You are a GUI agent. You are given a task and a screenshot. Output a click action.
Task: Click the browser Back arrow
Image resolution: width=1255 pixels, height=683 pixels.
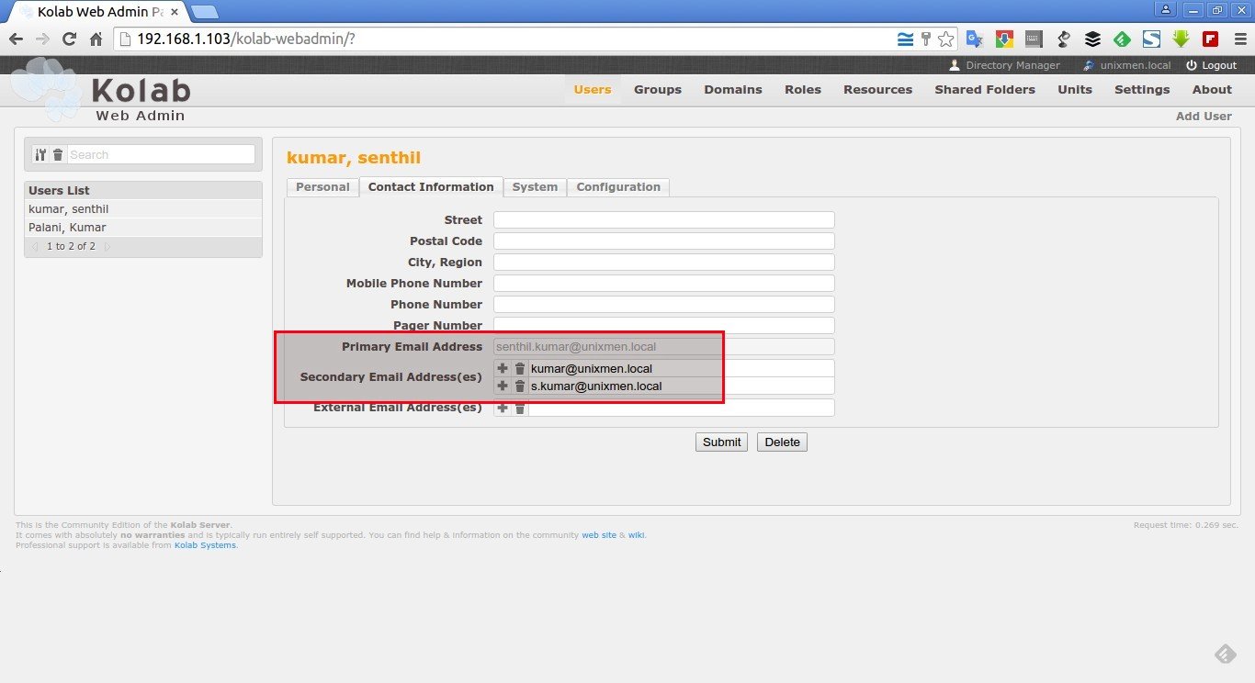[16, 39]
